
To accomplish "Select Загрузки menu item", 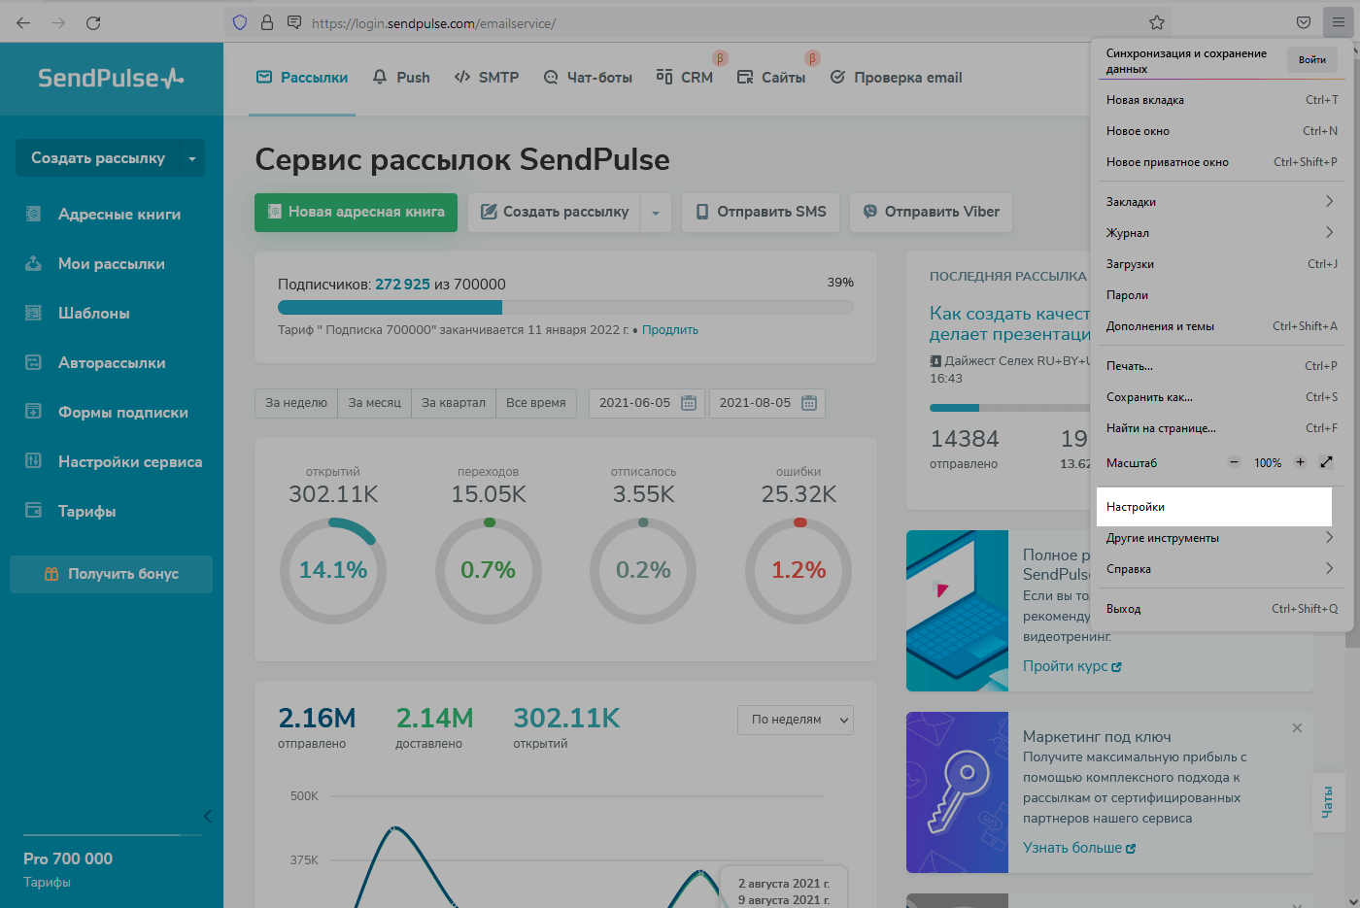I will [1221, 263].
